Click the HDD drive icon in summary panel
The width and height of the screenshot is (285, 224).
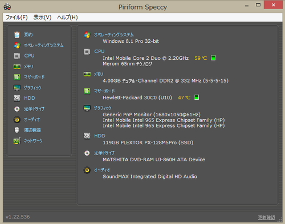tap(87, 136)
